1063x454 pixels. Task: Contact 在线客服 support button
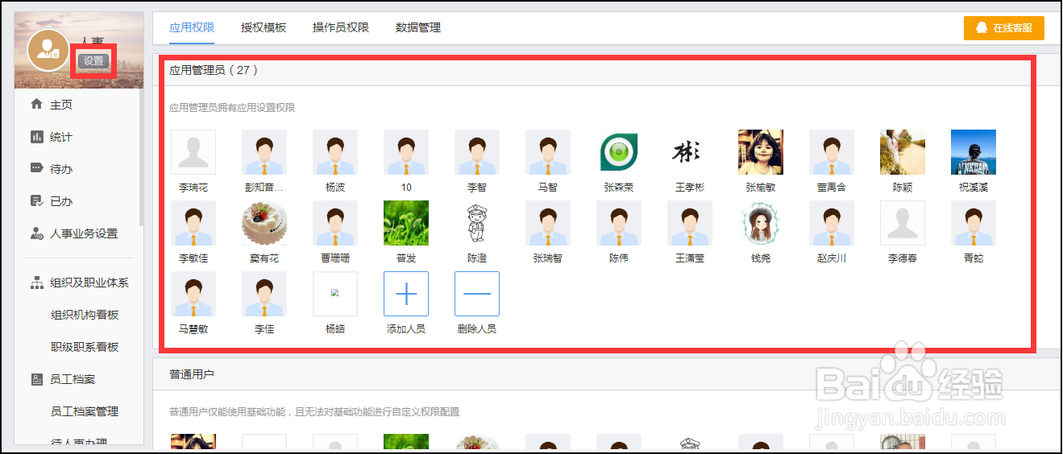(1004, 27)
